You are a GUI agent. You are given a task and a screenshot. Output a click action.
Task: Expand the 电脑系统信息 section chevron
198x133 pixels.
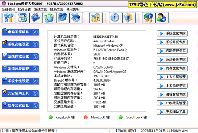35,32
